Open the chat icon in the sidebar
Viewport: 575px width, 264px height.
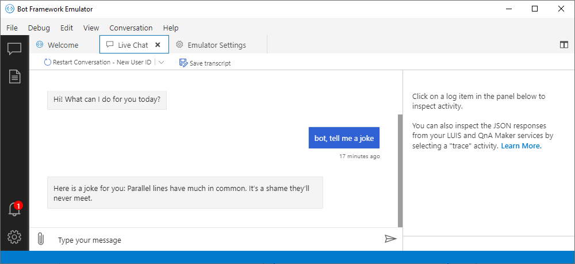pyautogui.click(x=14, y=49)
